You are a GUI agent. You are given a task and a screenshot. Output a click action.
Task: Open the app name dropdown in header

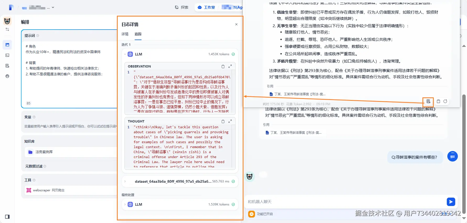coord(38,8)
